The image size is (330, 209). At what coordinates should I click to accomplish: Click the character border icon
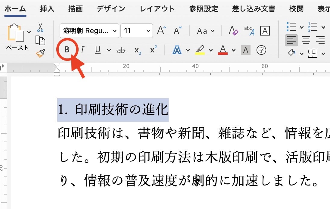tap(265, 31)
